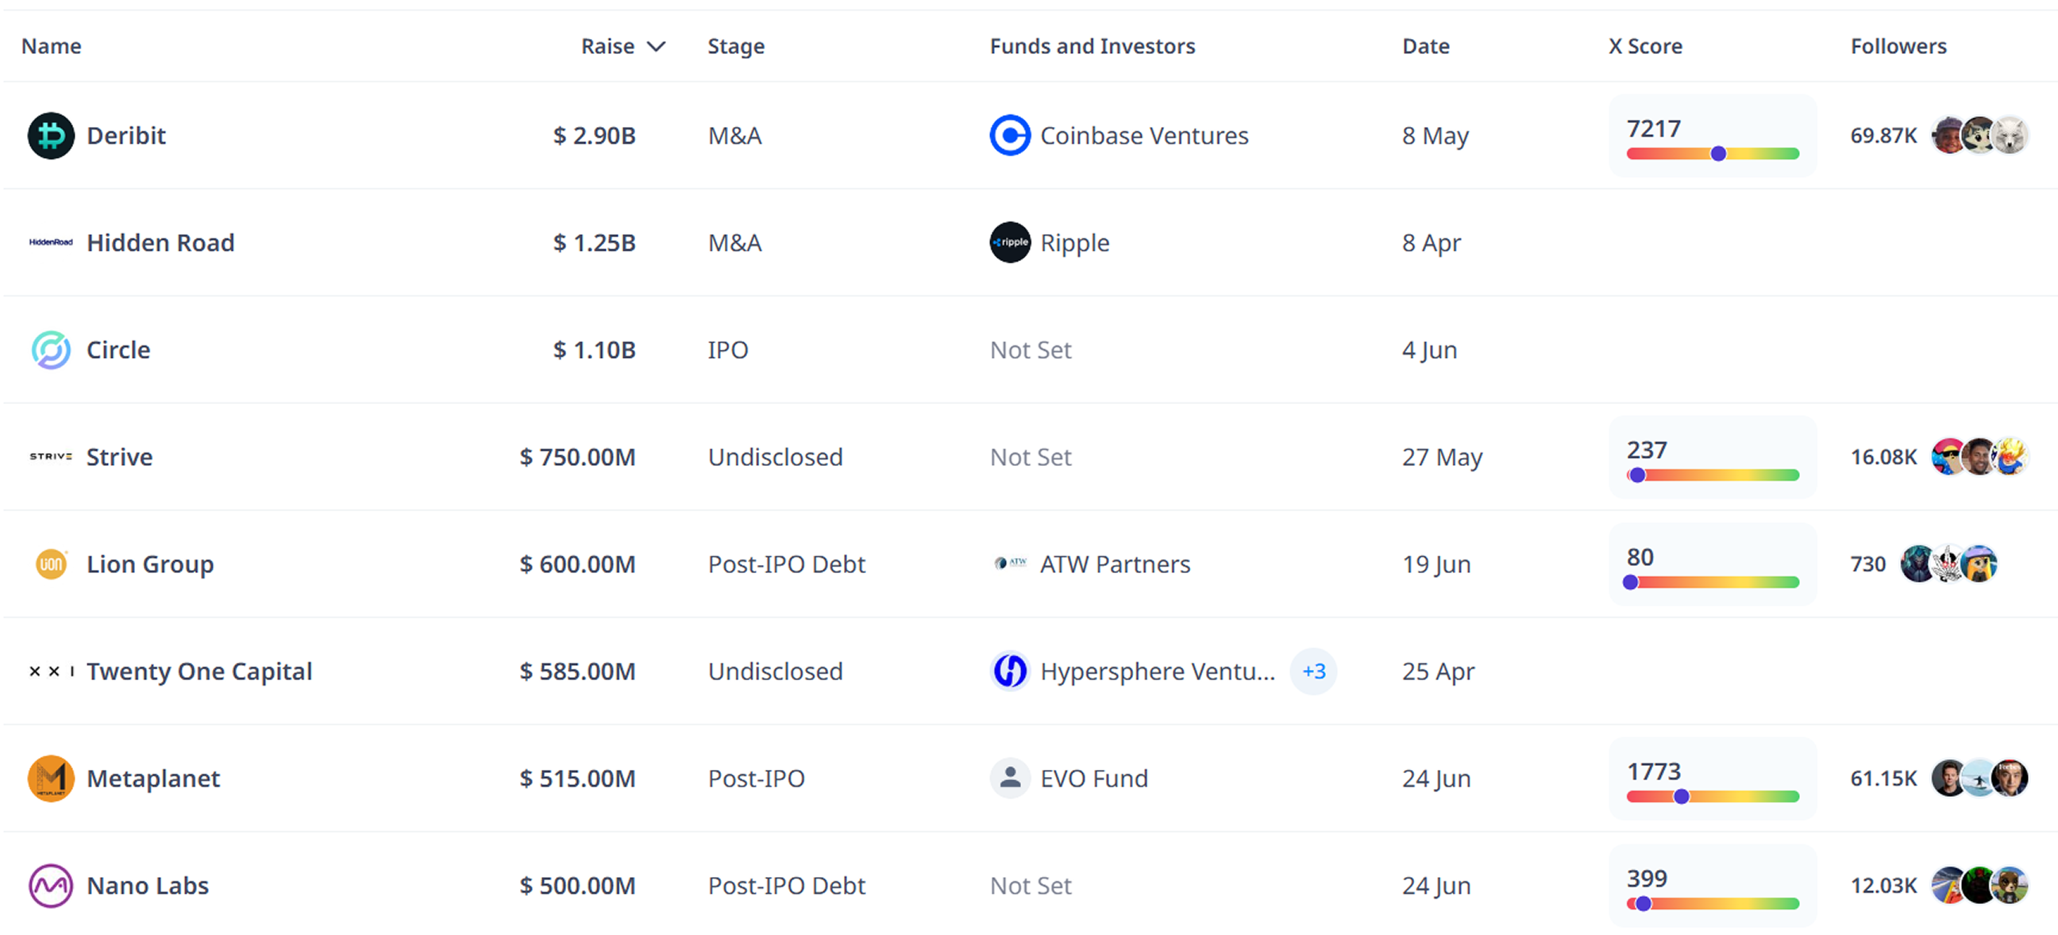
Task: Select the Name column header
Action: [x=50, y=45]
